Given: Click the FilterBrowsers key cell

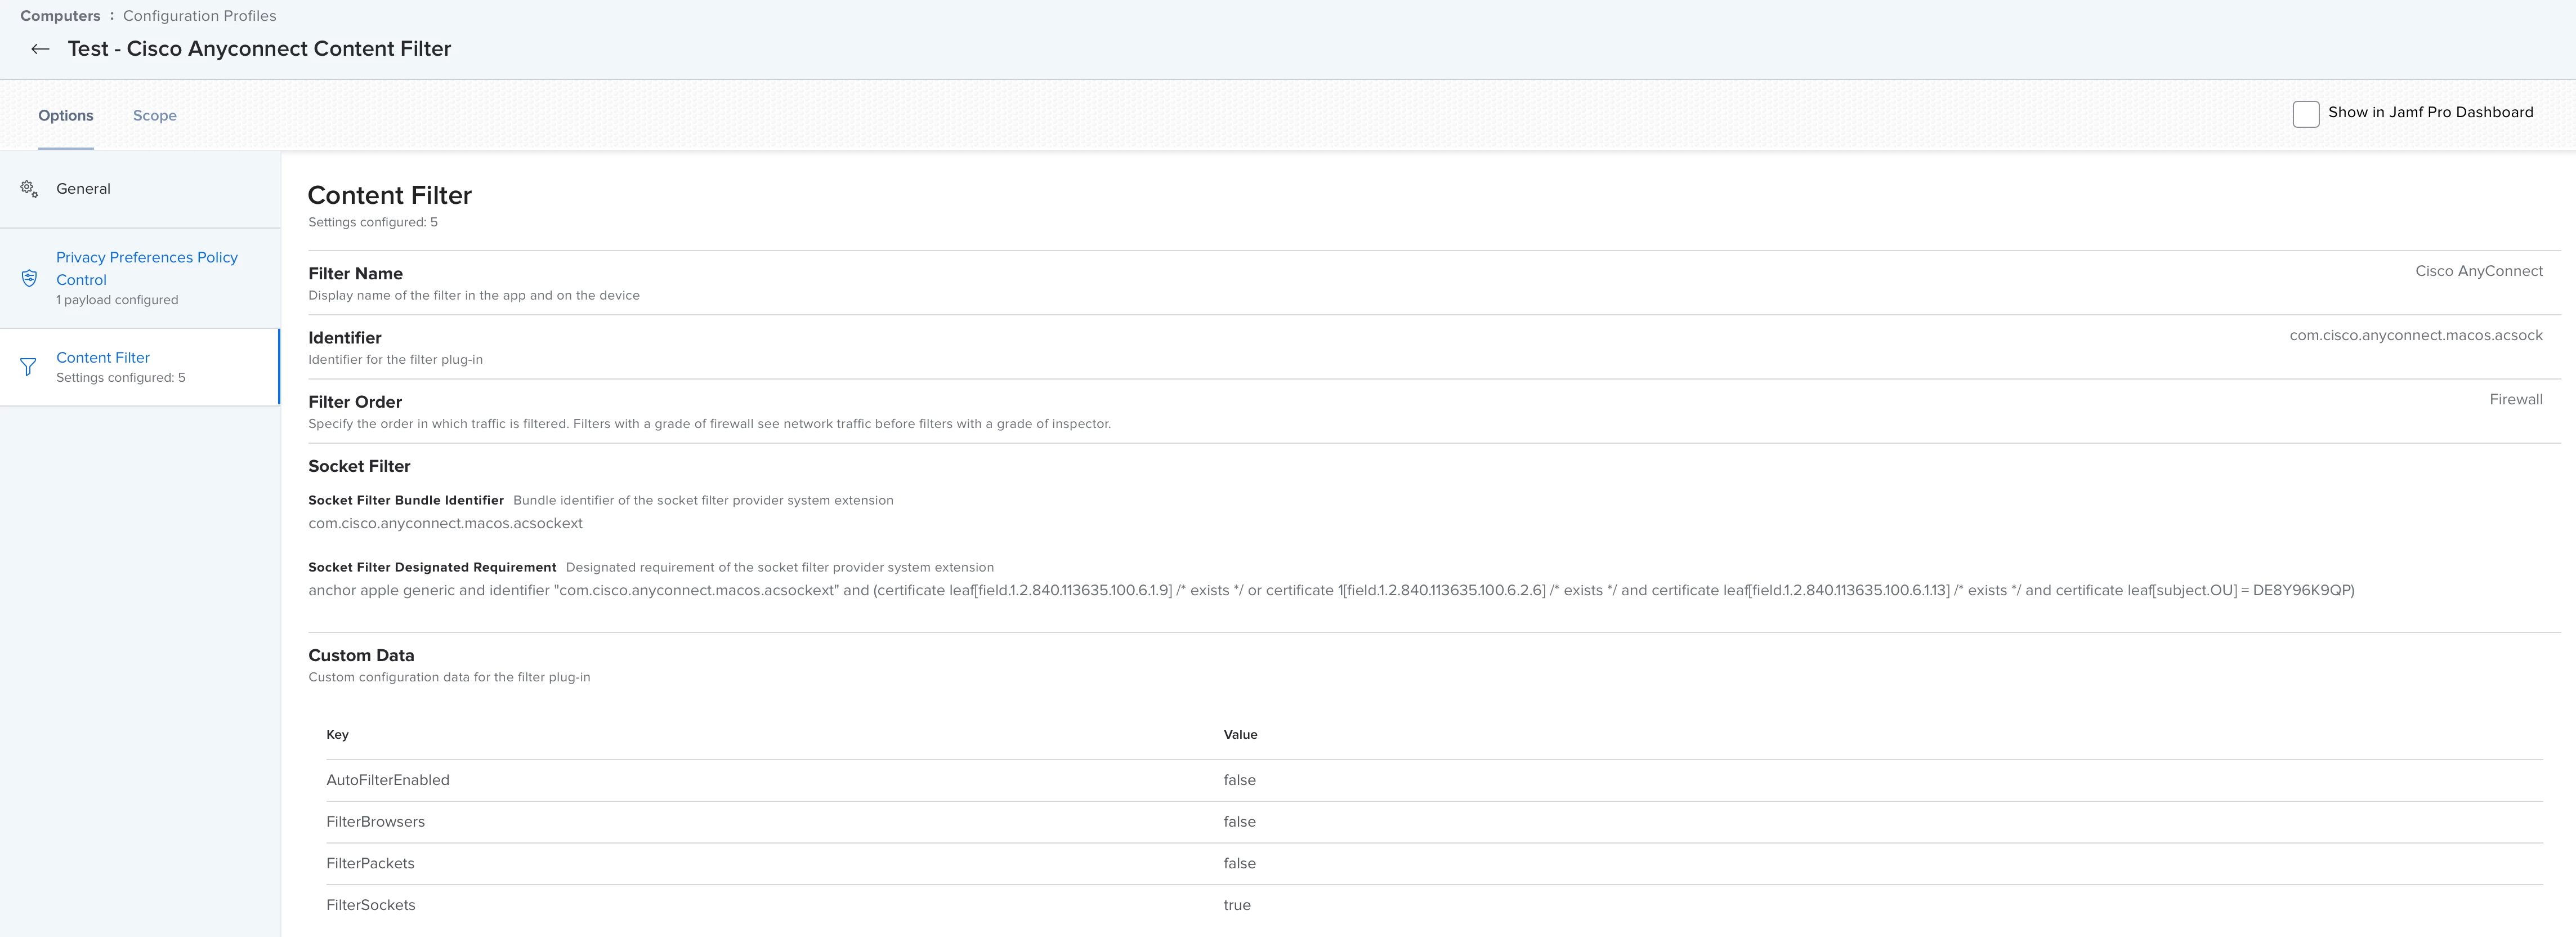Looking at the screenshot, I should coord(375,822).
